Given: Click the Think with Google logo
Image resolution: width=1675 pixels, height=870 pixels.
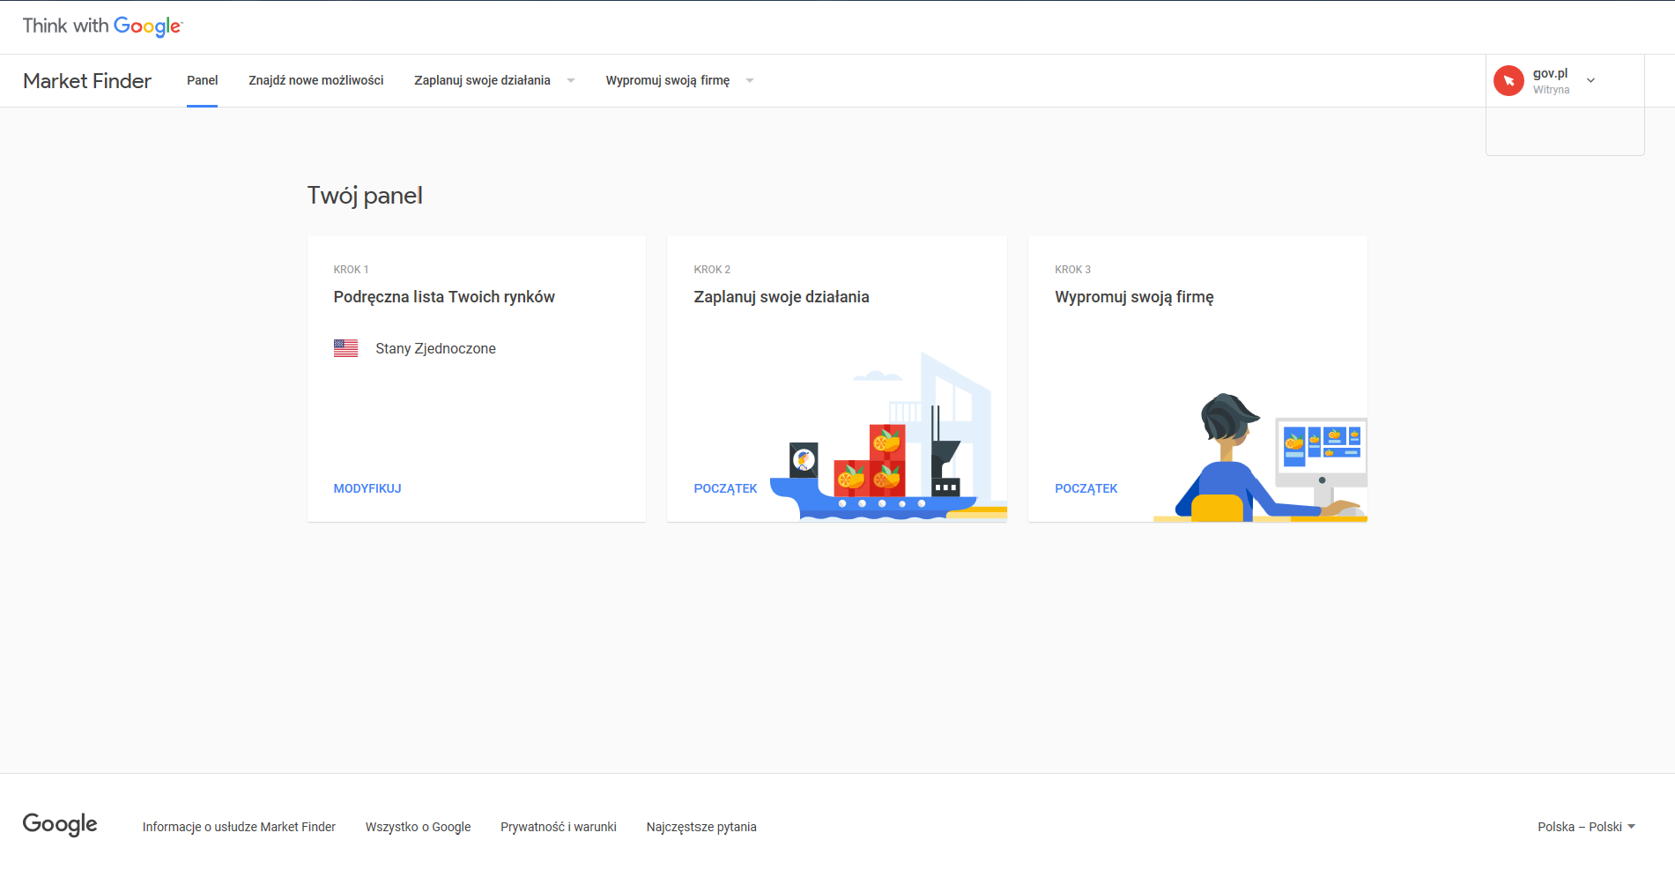Looking at the screenshot, I should pyautogui.click(x=102, y=26).
